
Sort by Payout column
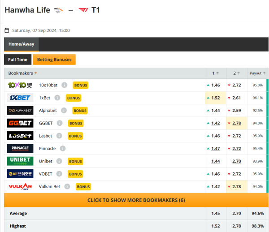(x=258, y=73)
